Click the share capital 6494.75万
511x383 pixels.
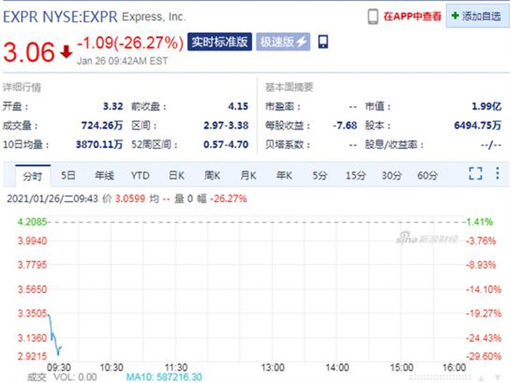pyautogui.click(x=477, y=125)
